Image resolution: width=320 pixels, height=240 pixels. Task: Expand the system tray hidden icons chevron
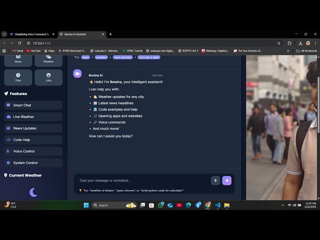pos(282,205)
